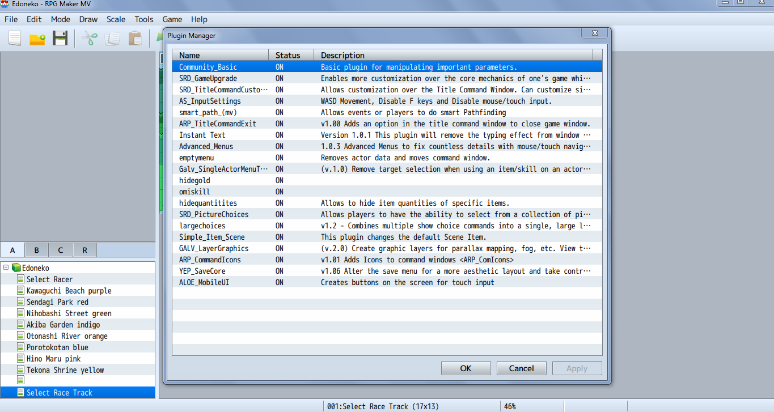Select the AS_InputSettings plugin
774x412 pixels.
pos(387,101)
